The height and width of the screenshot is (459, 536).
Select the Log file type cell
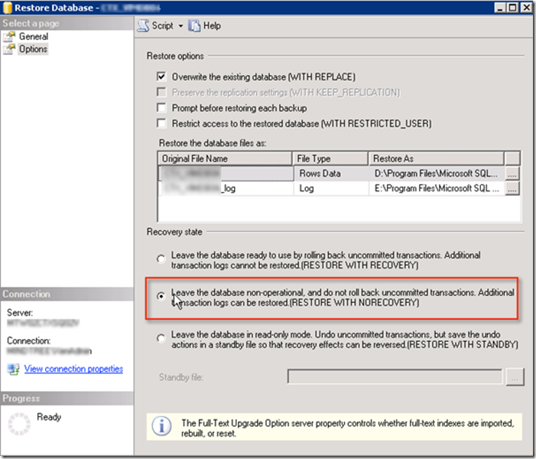(x=330, y=188)
